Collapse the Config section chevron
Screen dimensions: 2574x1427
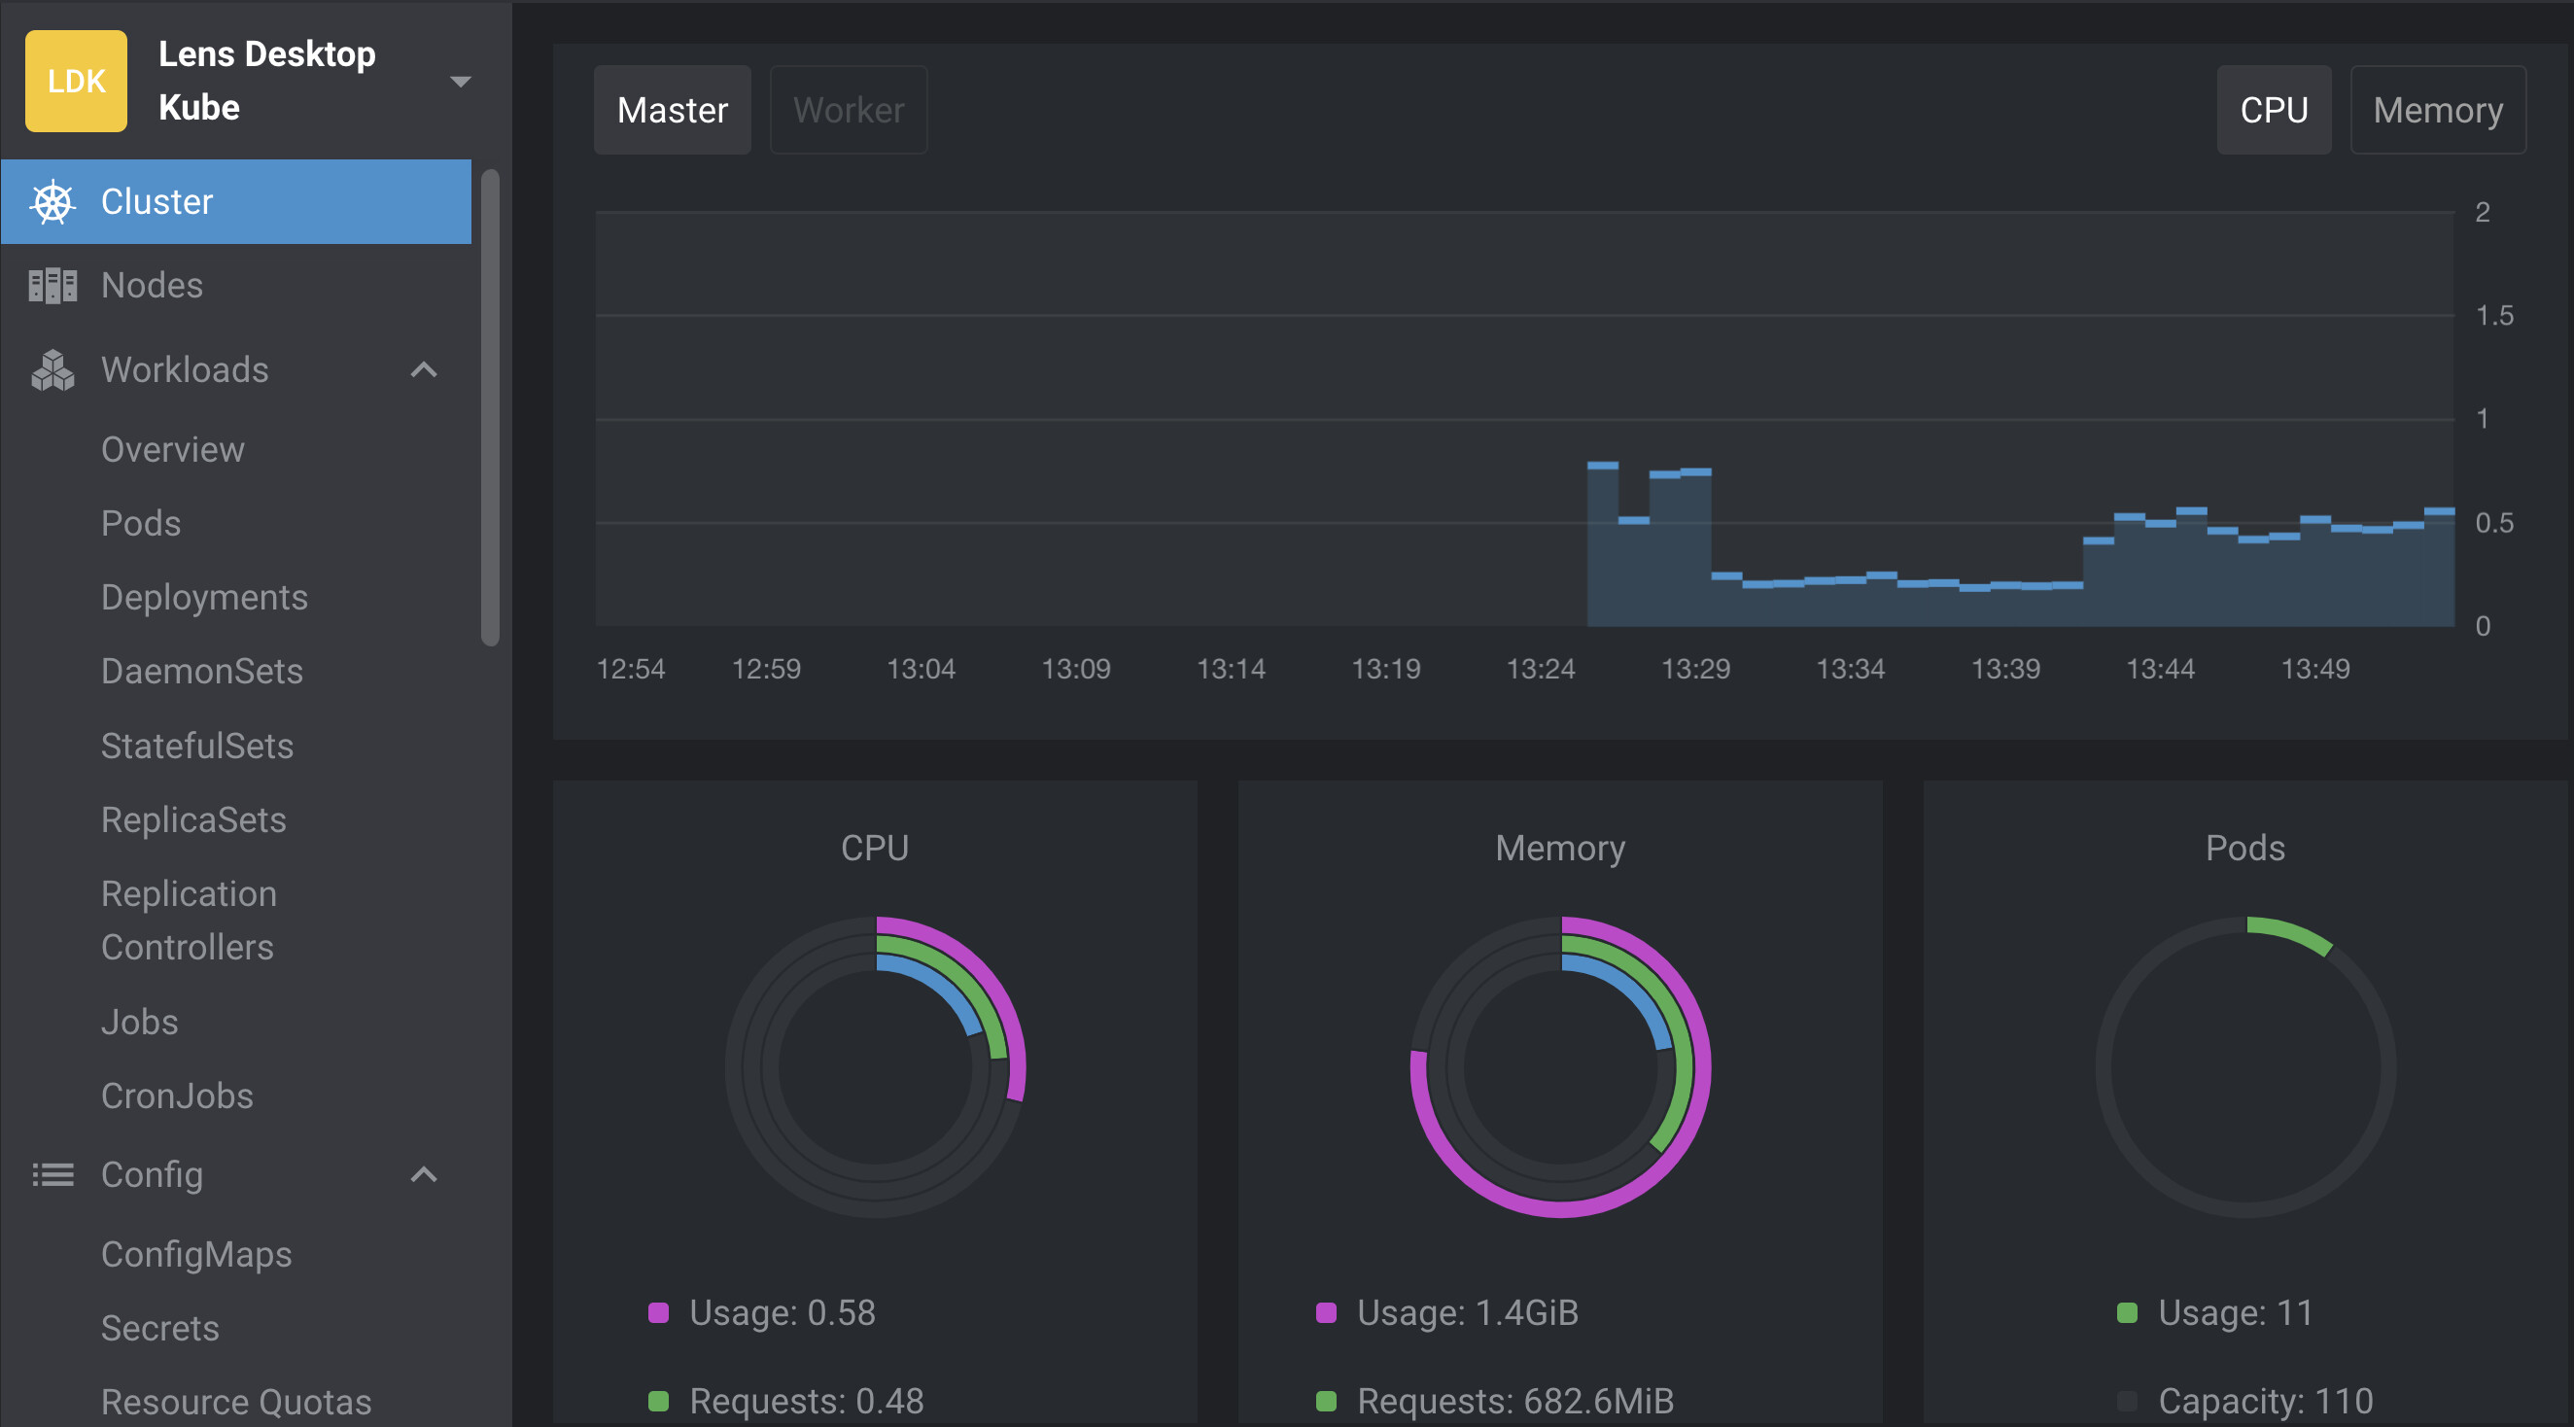[424, 1174]
